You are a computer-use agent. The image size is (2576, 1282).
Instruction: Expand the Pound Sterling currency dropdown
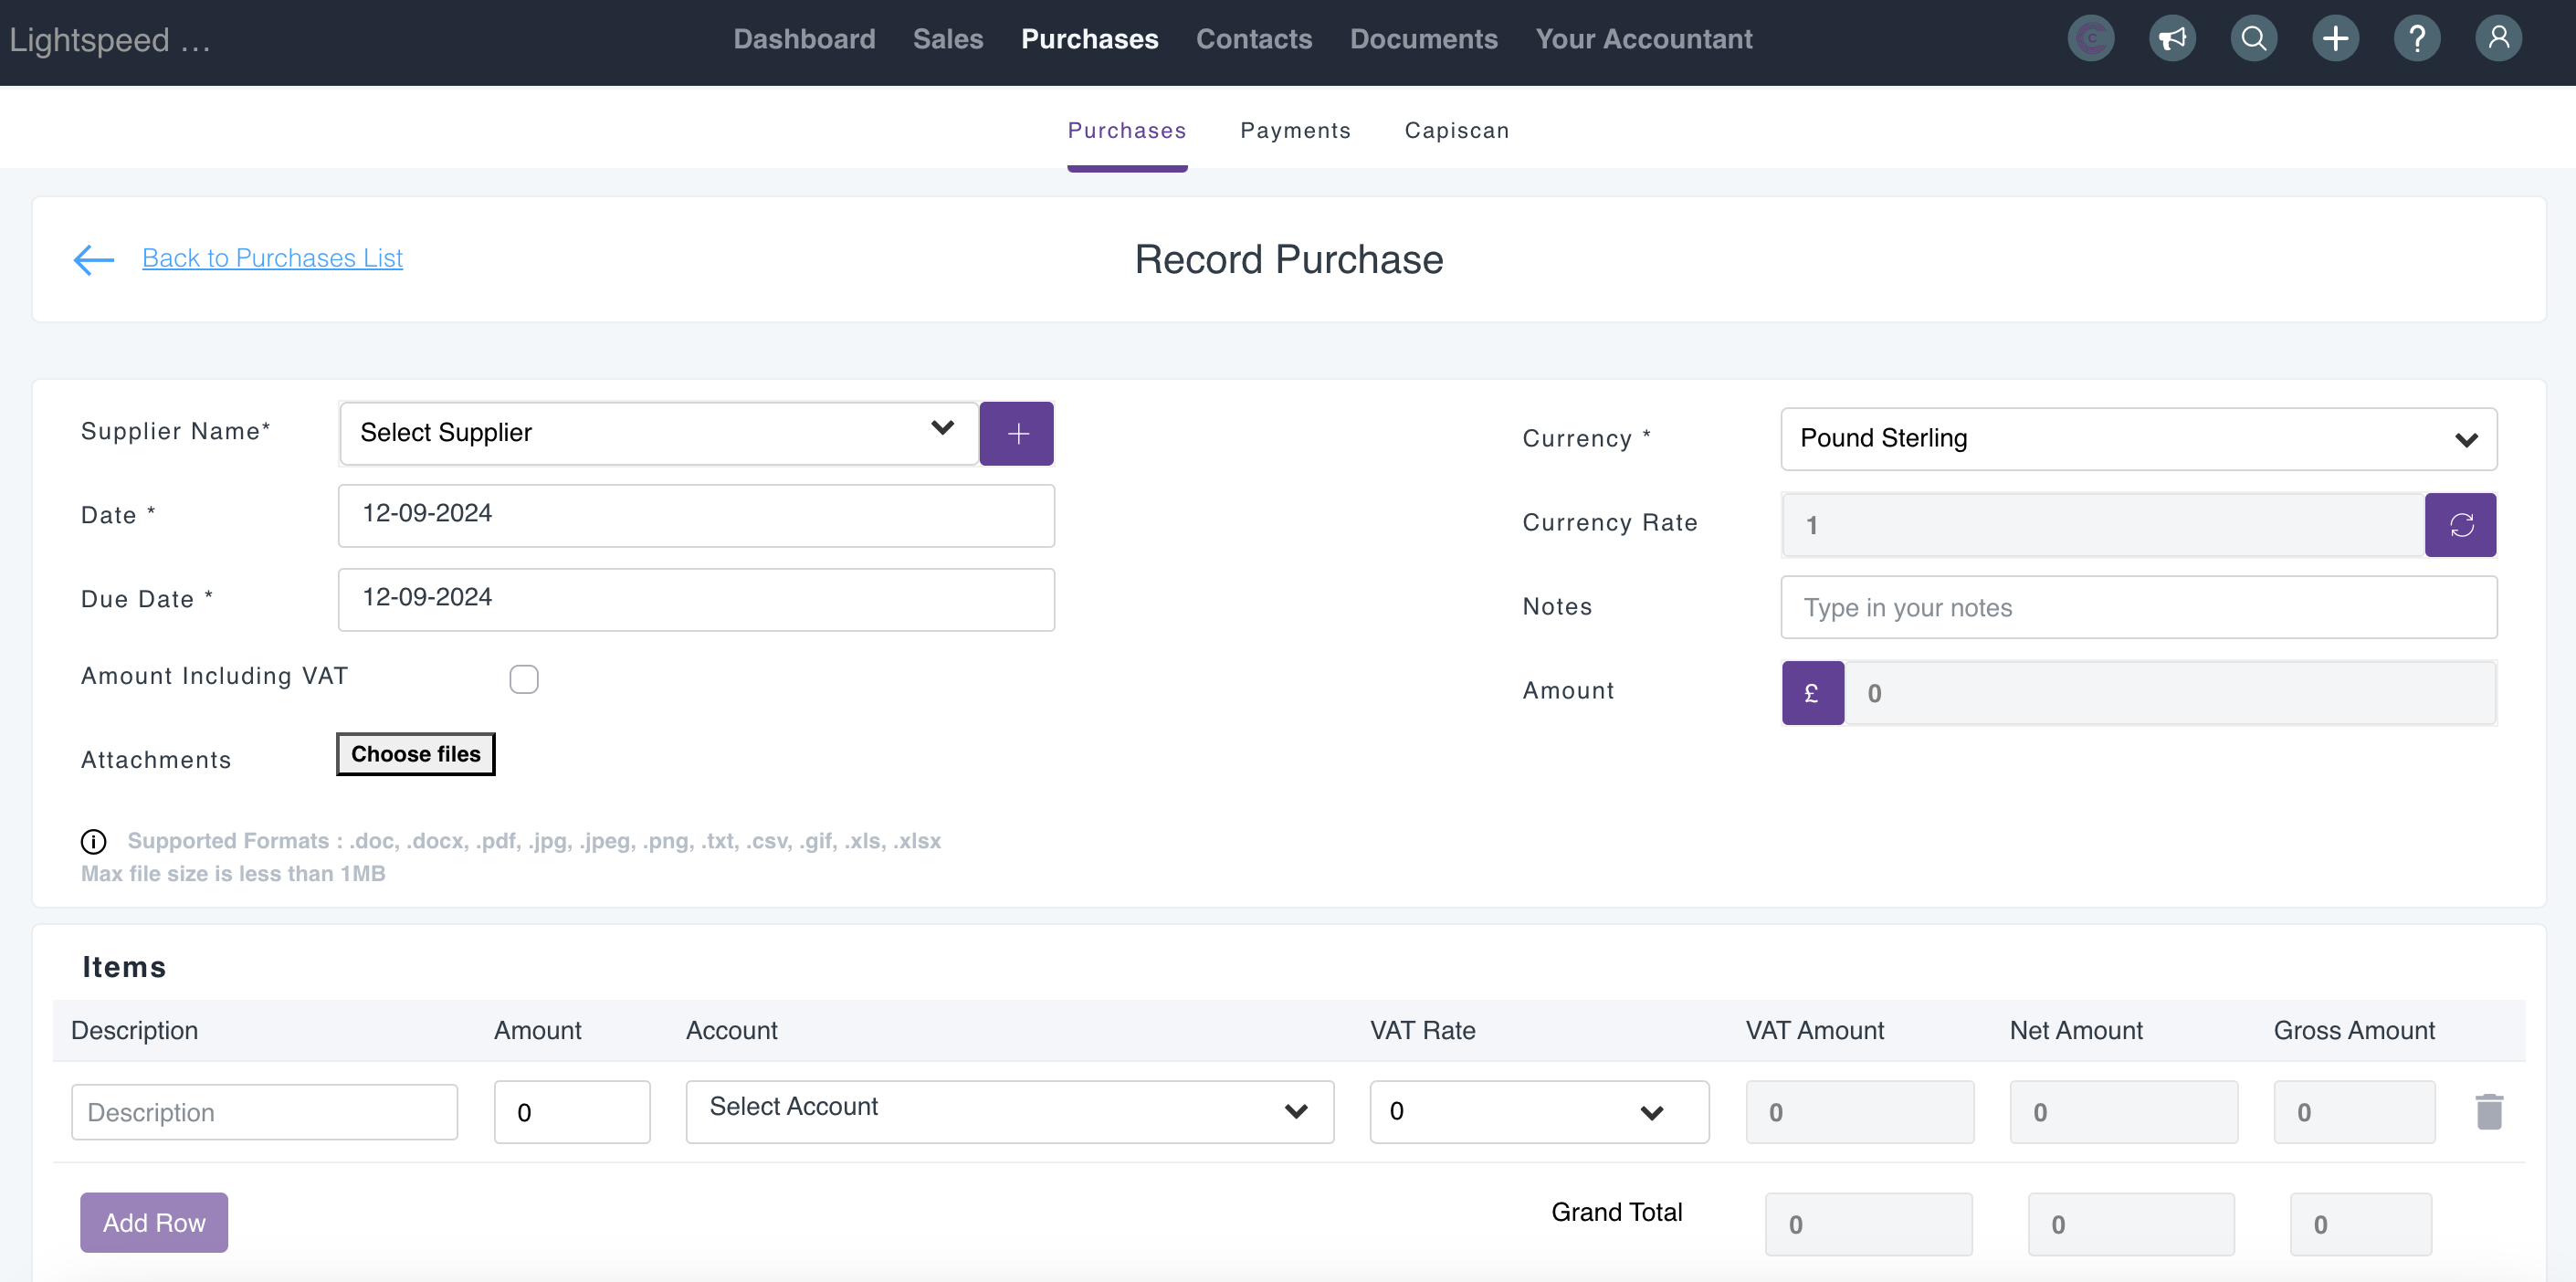(2138, 439)
